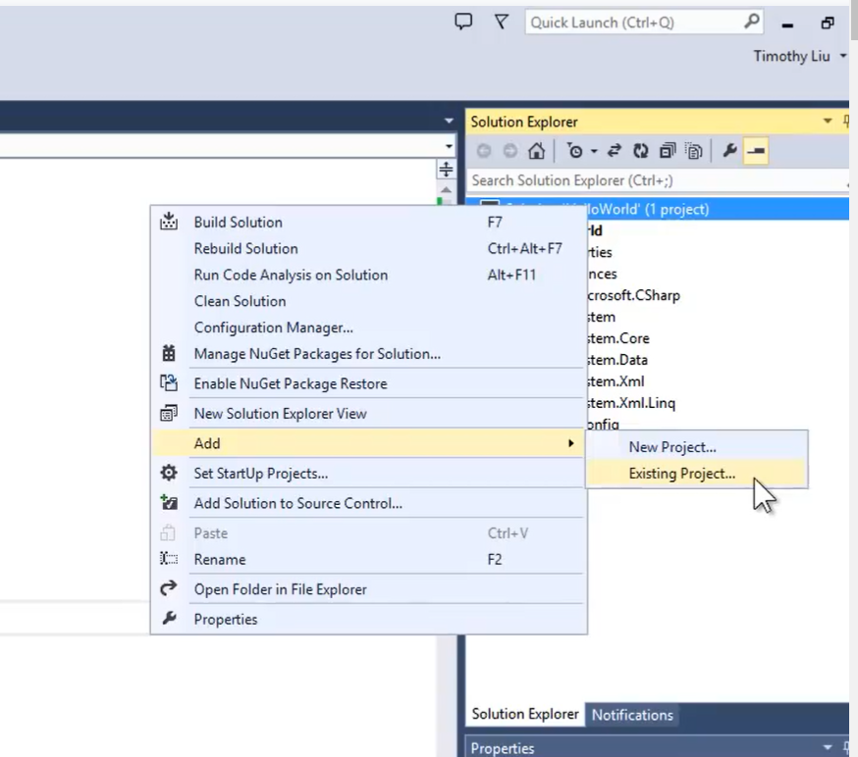This screenshot has height=757, width=858.
Task: Click the Properties wrench icon in context menu
Action: pos(169,618)
